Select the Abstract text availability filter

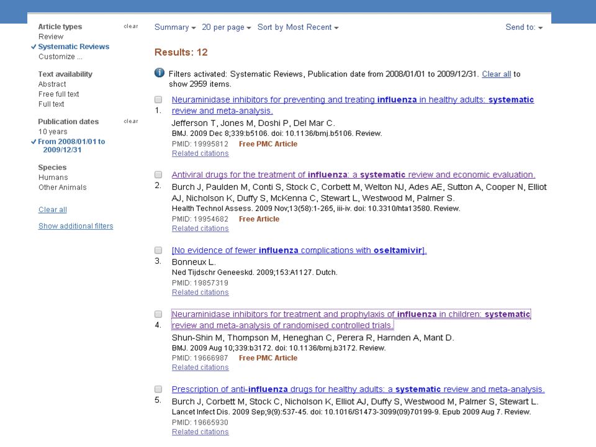tap(52, 84)
